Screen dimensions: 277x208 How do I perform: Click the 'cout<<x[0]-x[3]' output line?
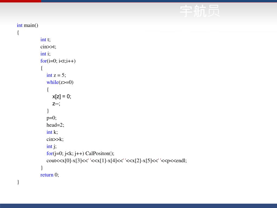pos(117,161)
